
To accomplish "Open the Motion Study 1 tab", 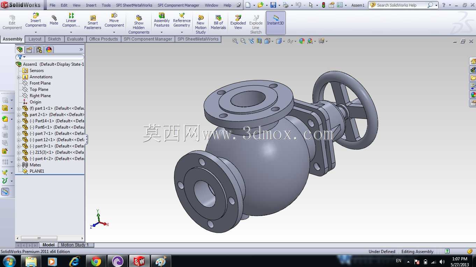I will (x=75, y=245).
